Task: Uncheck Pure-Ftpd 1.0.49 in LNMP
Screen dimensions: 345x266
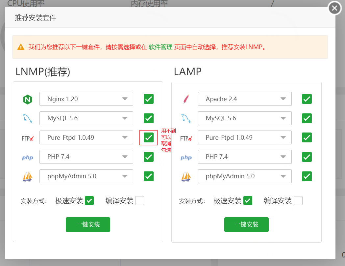Action: (149, 138)
